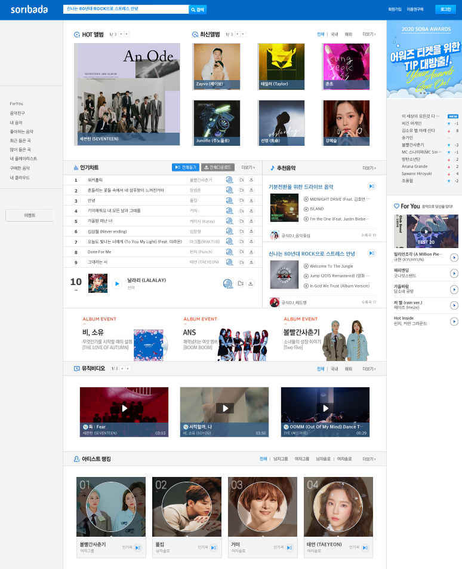Add 워커홀릭 to playlist folder
Viewport: 462px width, 569px height.
[241, 180]
